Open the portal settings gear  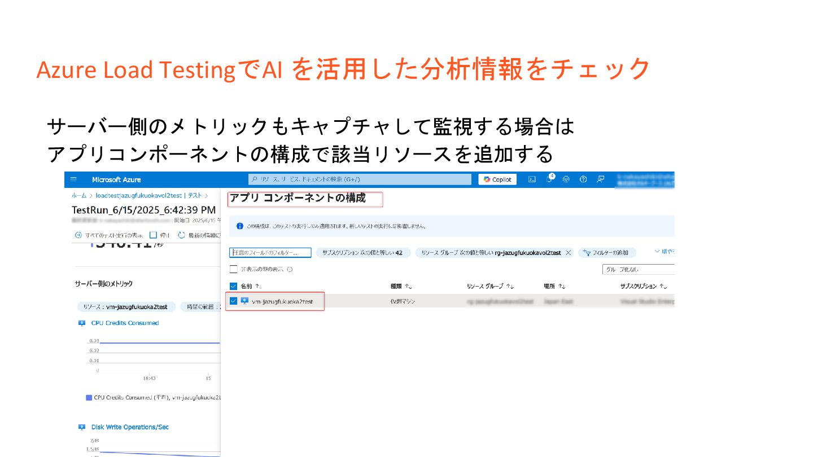point(566,179)
